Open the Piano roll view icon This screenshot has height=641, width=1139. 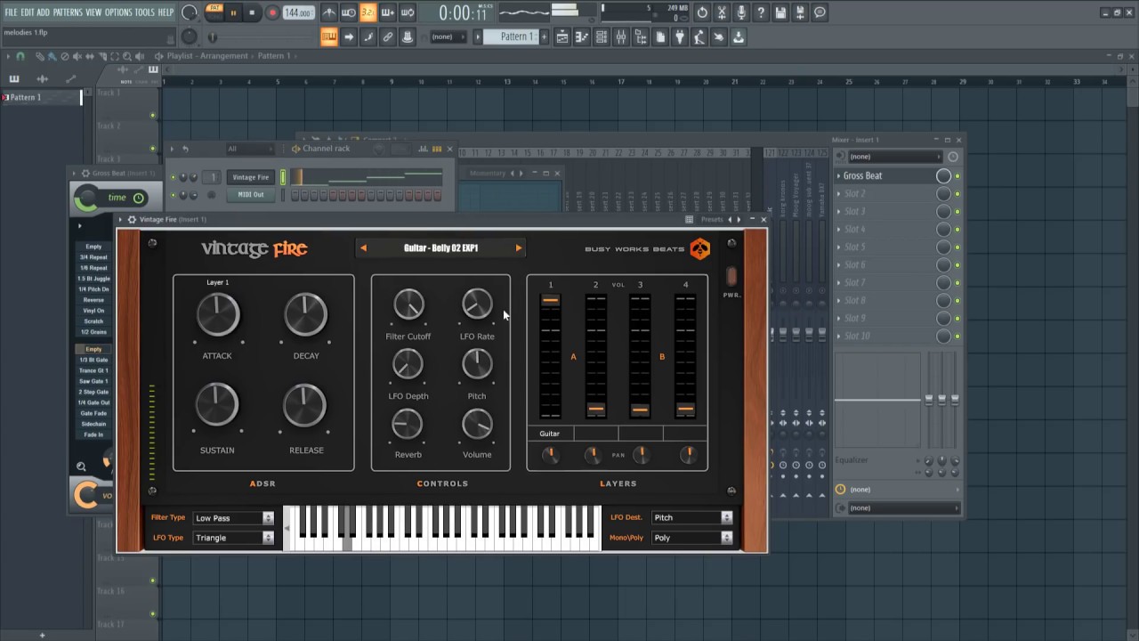pyautogui.click(x=582, y=37)
